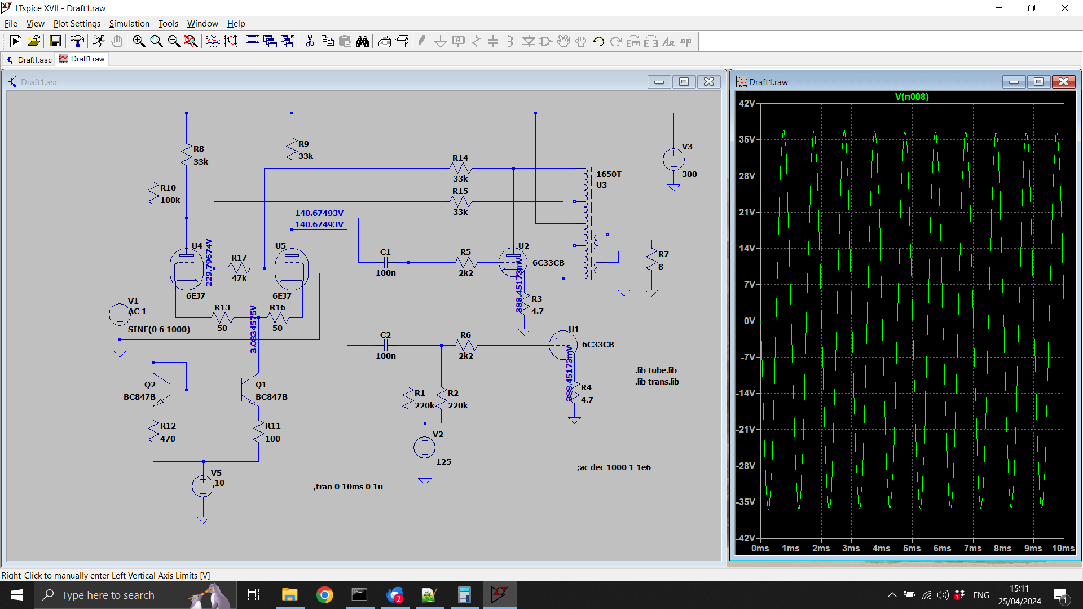Click the 6C33CB label of tube U1
The image size is (1083, 609).
tap(598, 345)
